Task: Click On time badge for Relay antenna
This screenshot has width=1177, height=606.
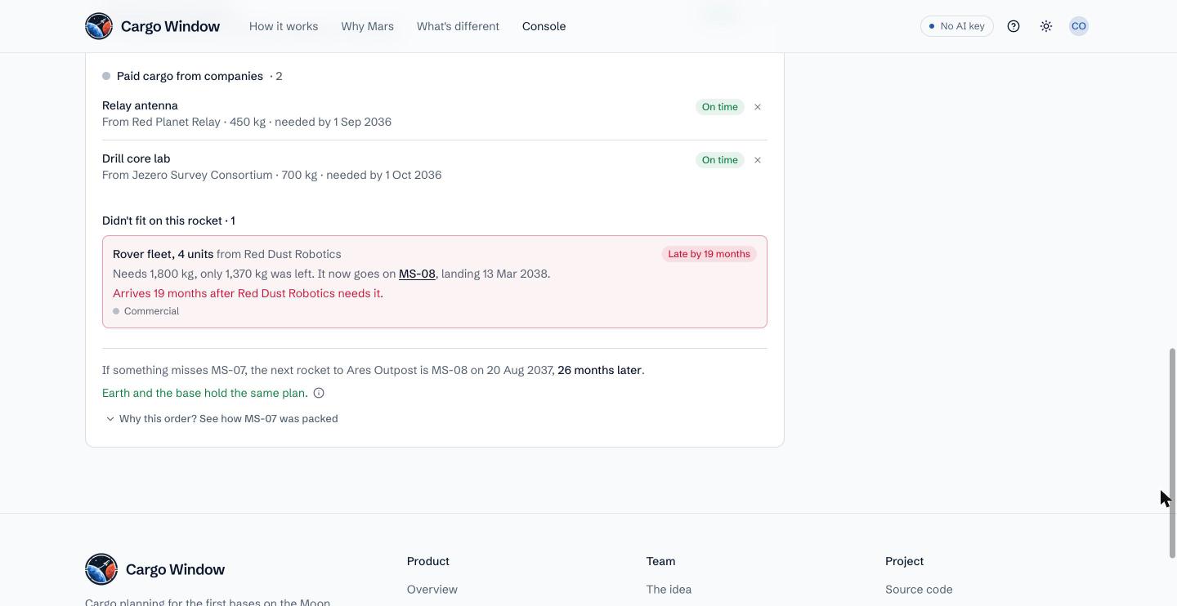Action: pos(720,107)
